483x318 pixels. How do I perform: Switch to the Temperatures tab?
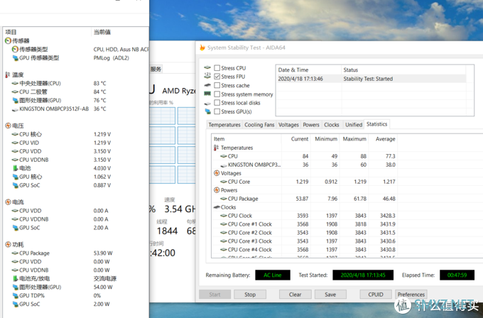click(224, 125)
